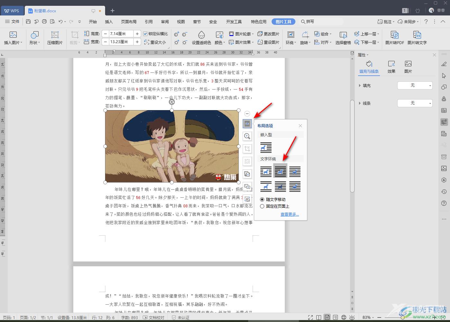Click the zoom magnifier icon beside image
Screen dimensions: 450x322
tap(247, 136)
